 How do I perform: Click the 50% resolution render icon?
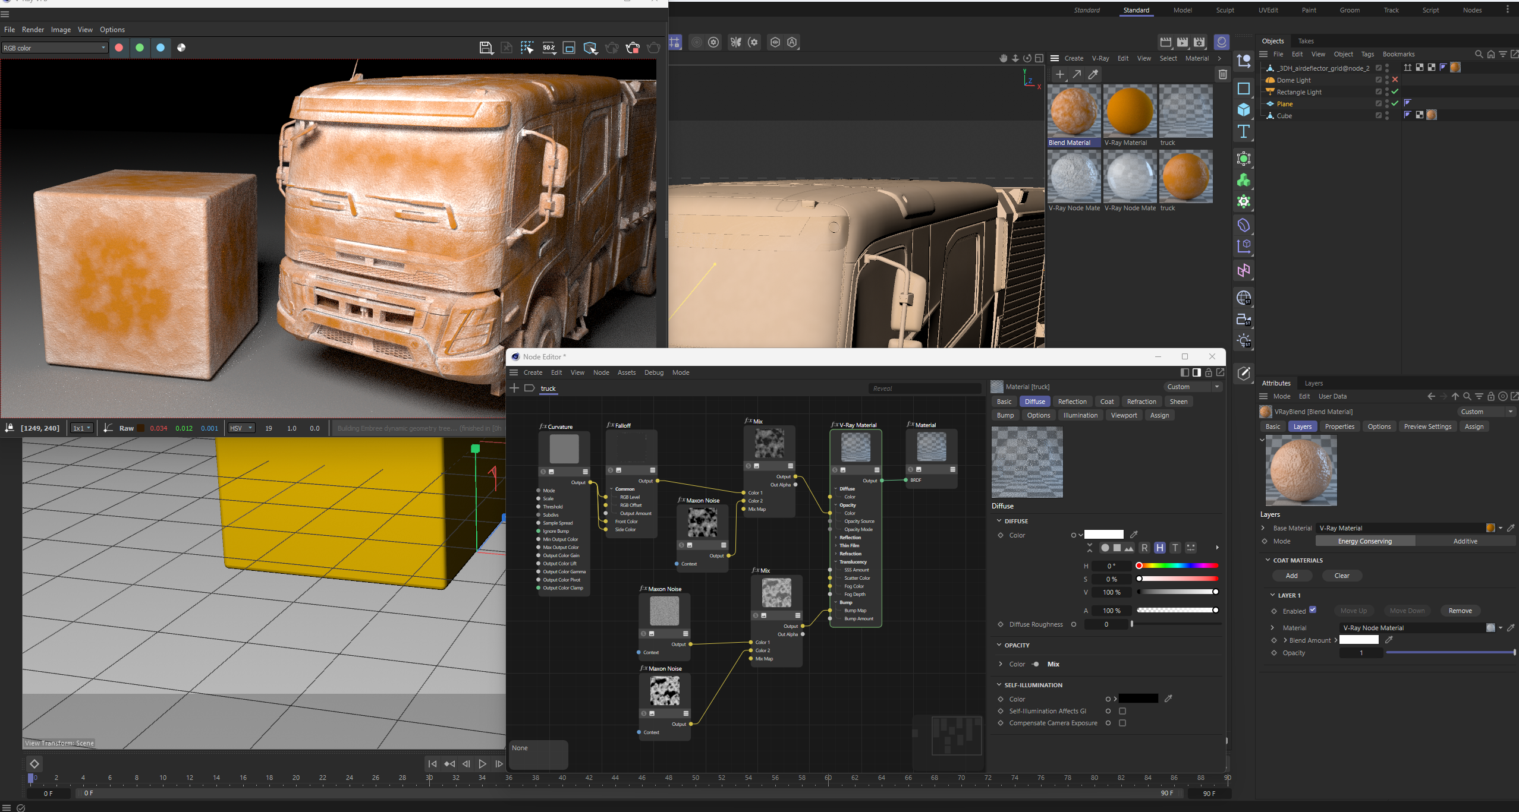pos(549,48)
